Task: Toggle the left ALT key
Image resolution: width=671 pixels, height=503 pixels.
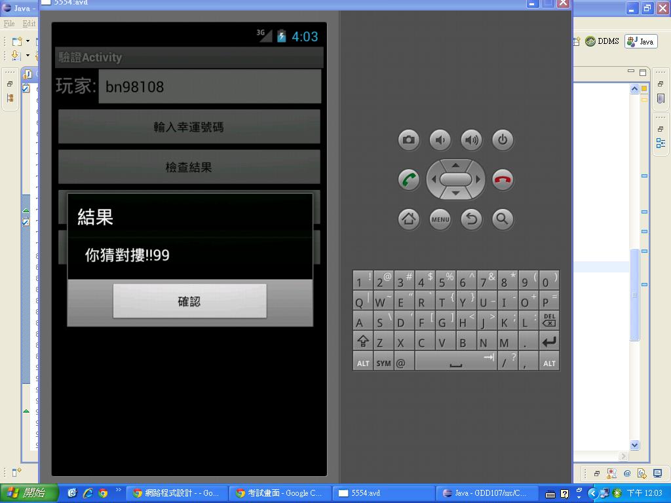Action: [x=362, y=362]
